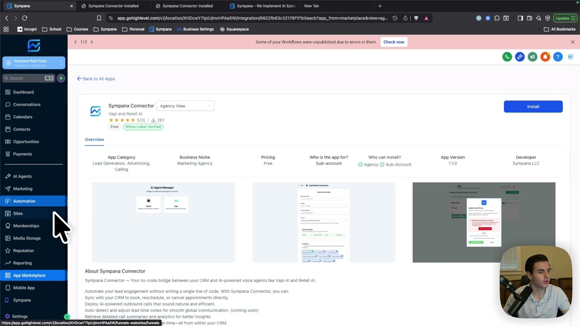
Task: Open Automation in the sidebar
Action: pos(34,201)
